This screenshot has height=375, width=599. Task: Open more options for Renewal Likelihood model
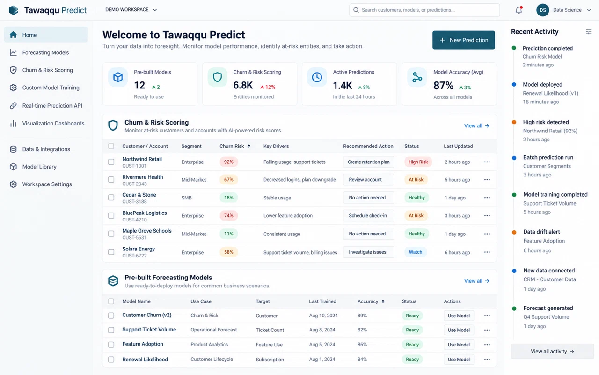coord(487,360)
